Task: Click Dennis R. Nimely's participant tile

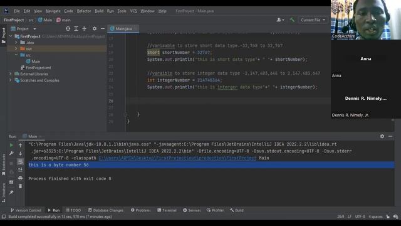Action: [366, 99]
